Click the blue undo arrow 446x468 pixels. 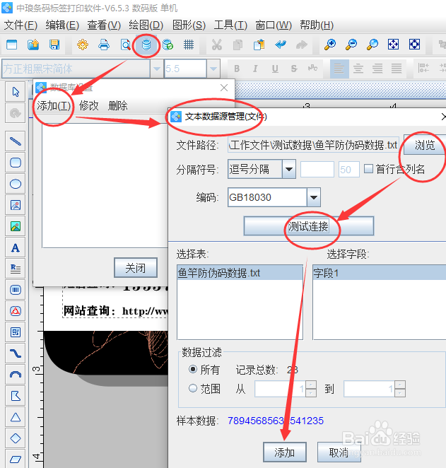tap(281, 45)
